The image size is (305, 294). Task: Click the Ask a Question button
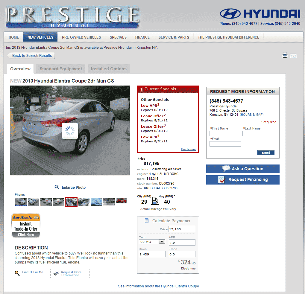point(243,169)
